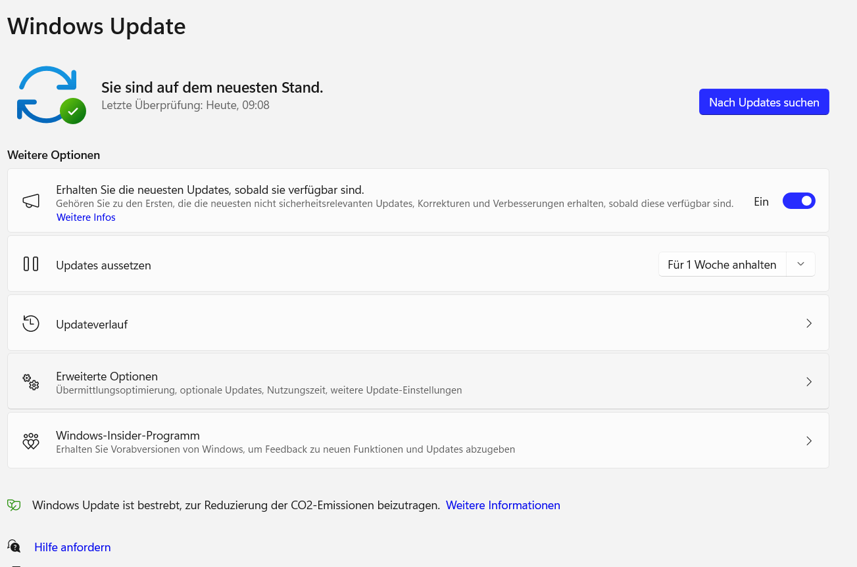Viewport: 857px width, 567px height.
Task: Open the Weitere Infos link
Action: point(86,217)
